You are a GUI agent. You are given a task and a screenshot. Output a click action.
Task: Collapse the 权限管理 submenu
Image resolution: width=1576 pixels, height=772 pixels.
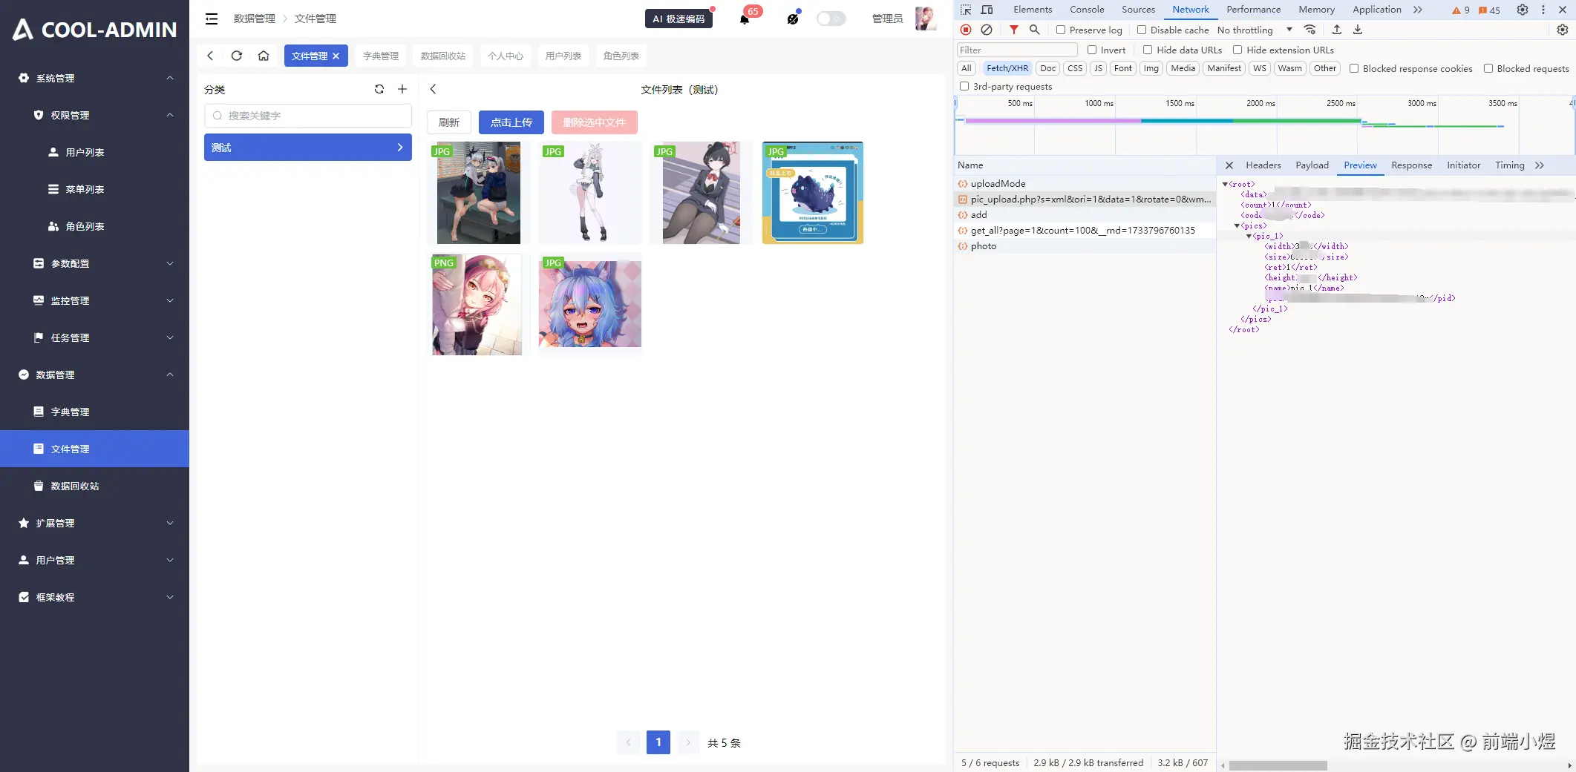pos(95,115)
